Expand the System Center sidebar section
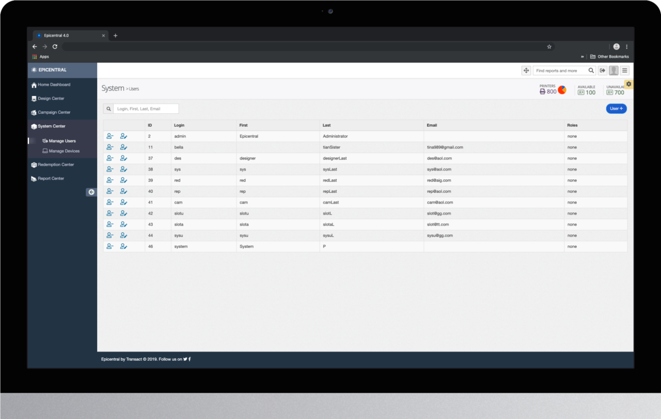The image size is (661, 419). pyautogui.click(x=52, y=126)
